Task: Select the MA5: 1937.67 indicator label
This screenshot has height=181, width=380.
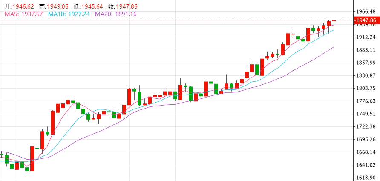Action: (24, 14)
